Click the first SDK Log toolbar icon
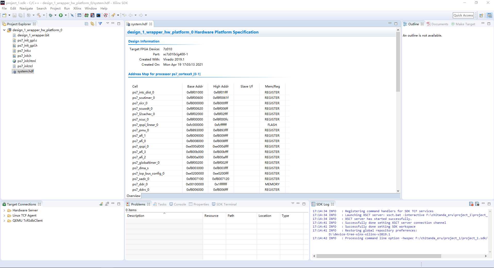Viewport: 494px width, 268px height. pos(471,204)
